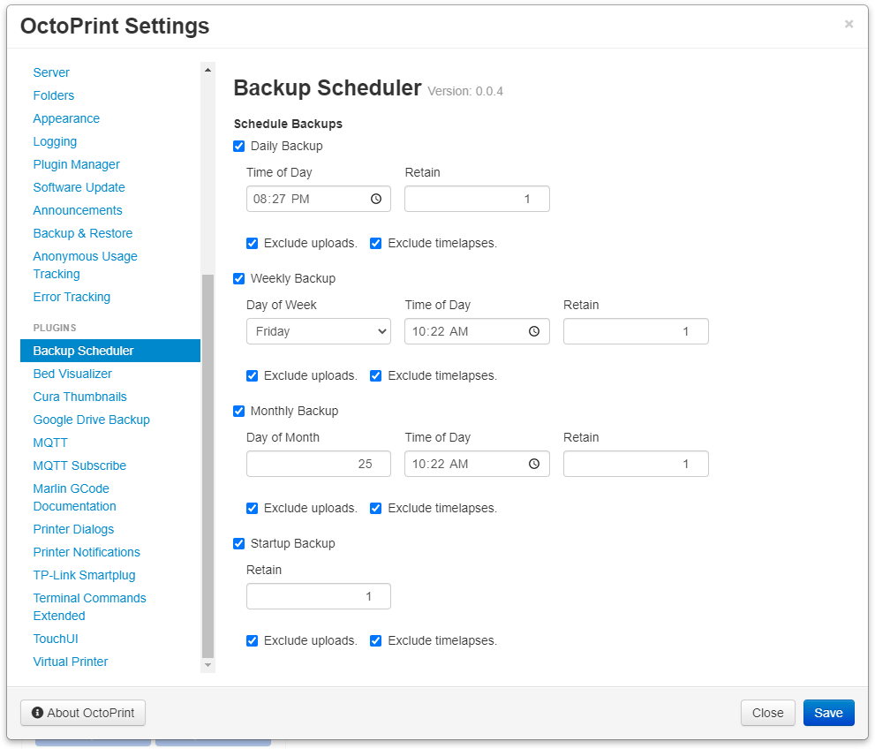Open clock picker in Daily Backup time field
This screenshot has width=875, height=749.
(376, 199)
